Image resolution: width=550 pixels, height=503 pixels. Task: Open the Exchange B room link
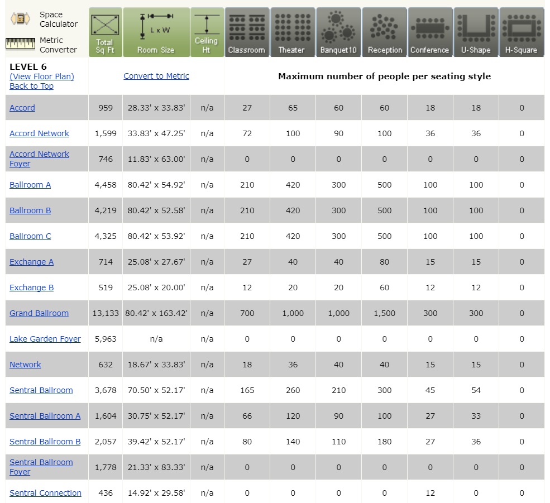32,288
